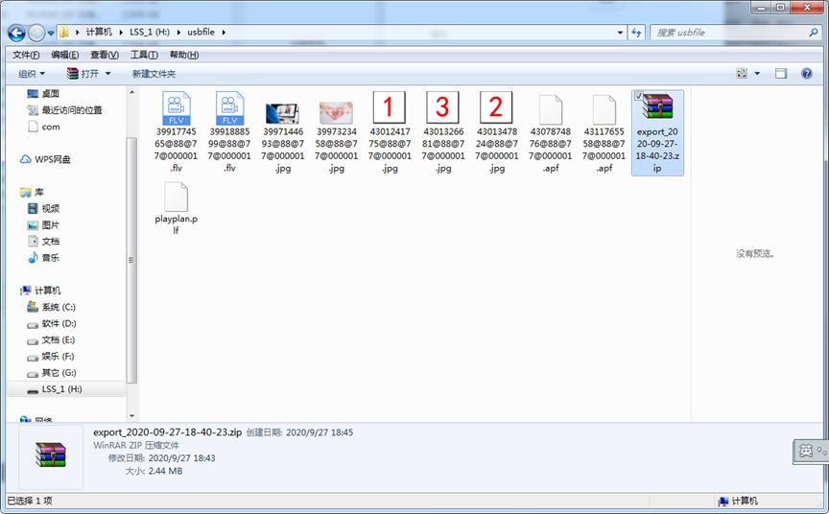The height and width of the screenshot is (514, 829).
Task: Expand the address bar history dropdown arrow
Action: point(621,33)
